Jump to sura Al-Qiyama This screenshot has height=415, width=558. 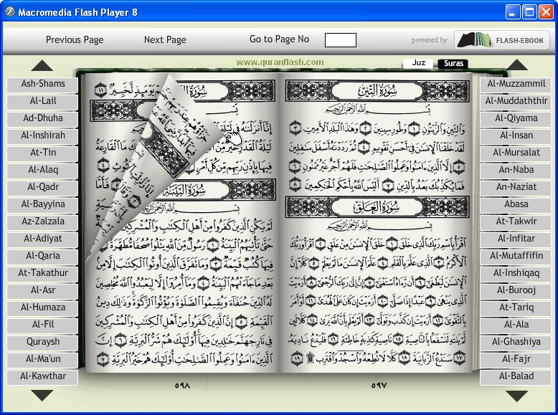click(516, 118)
